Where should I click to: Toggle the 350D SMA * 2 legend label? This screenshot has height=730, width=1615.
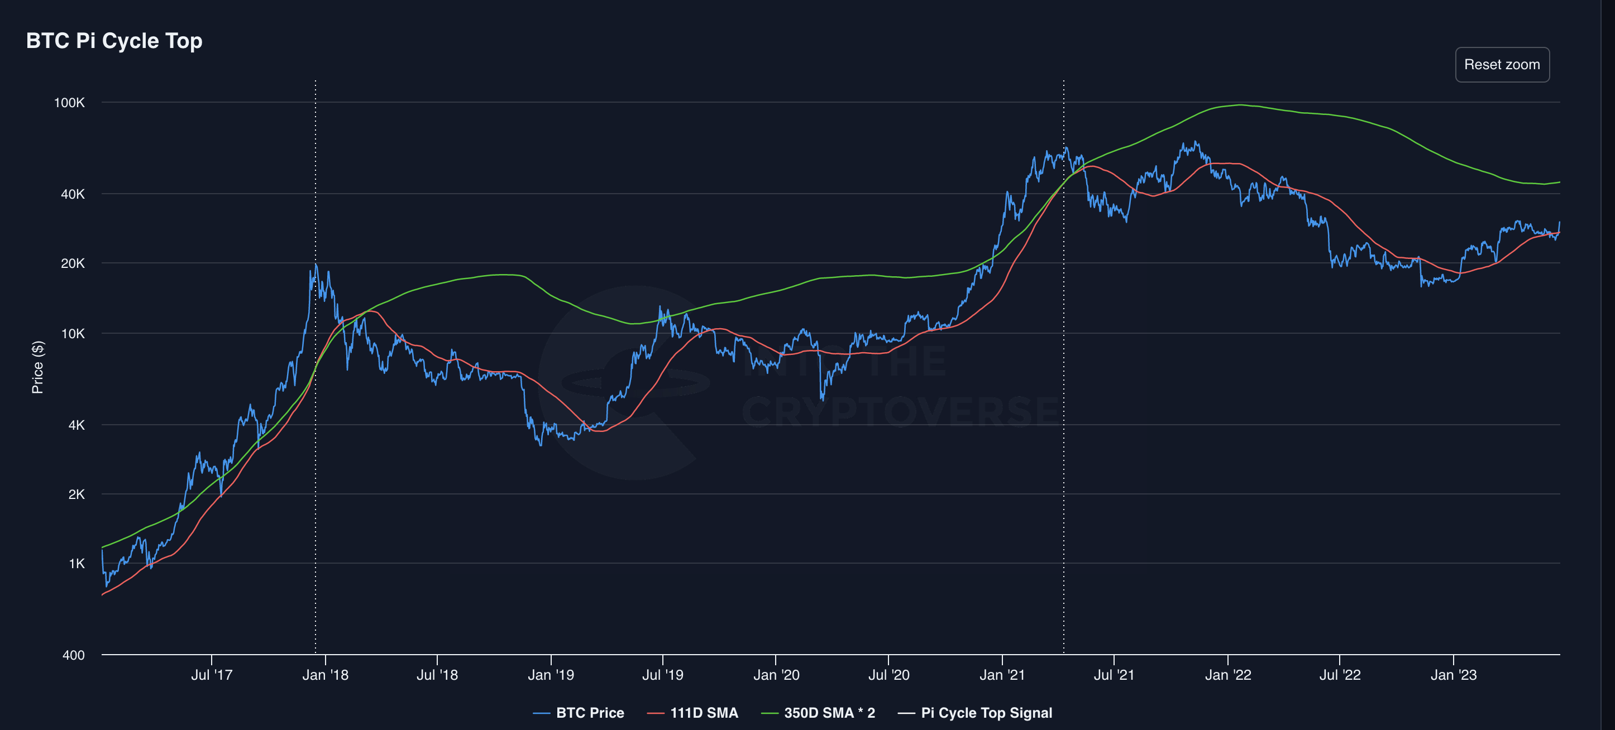(829, 713)
